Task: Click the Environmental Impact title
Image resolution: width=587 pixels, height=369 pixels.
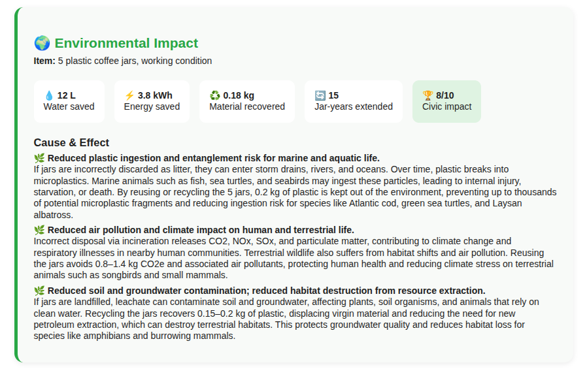Action: [x=126, y=43]
